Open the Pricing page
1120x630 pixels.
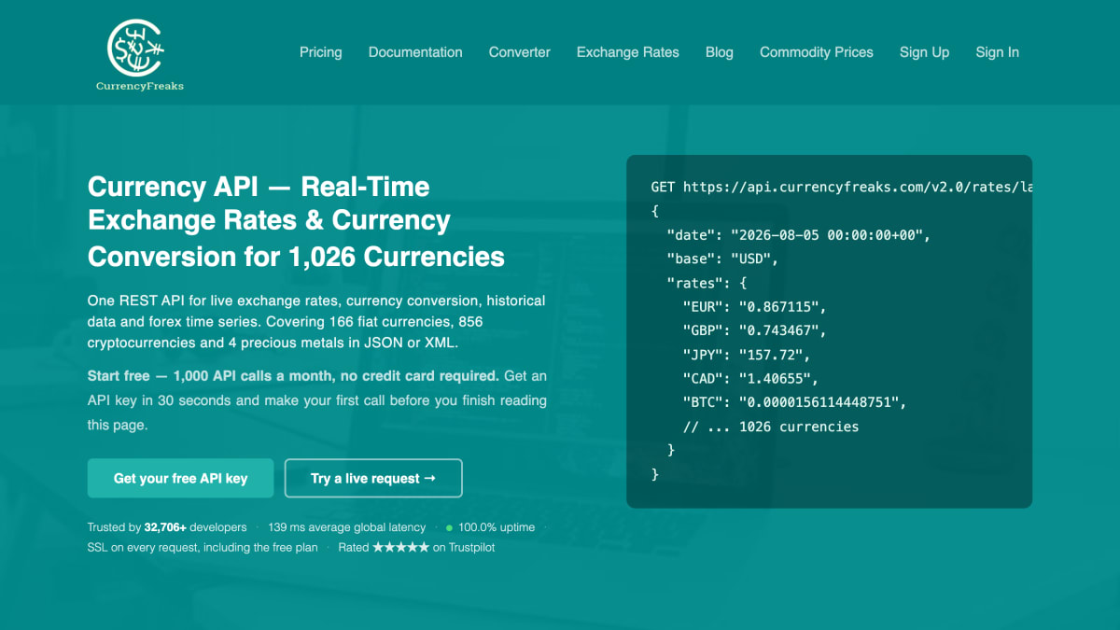(x=320, y=52)
